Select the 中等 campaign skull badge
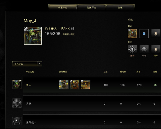Image resolution: width=161 pixels, height=129 pixels. [x=144, y=49]
